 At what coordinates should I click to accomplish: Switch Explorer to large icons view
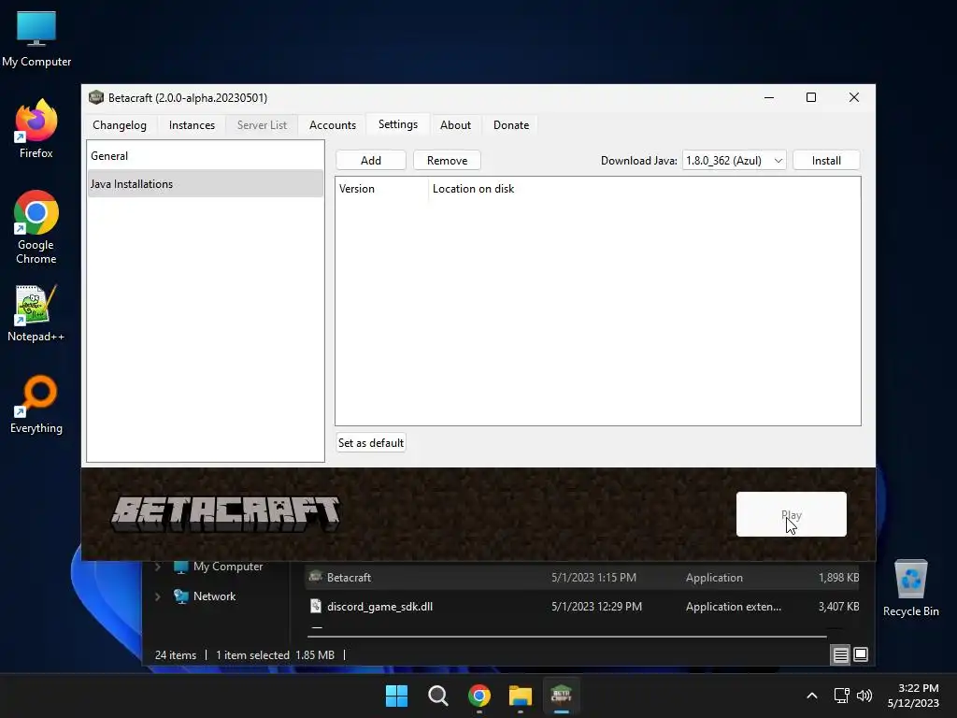tap(861, 655)
